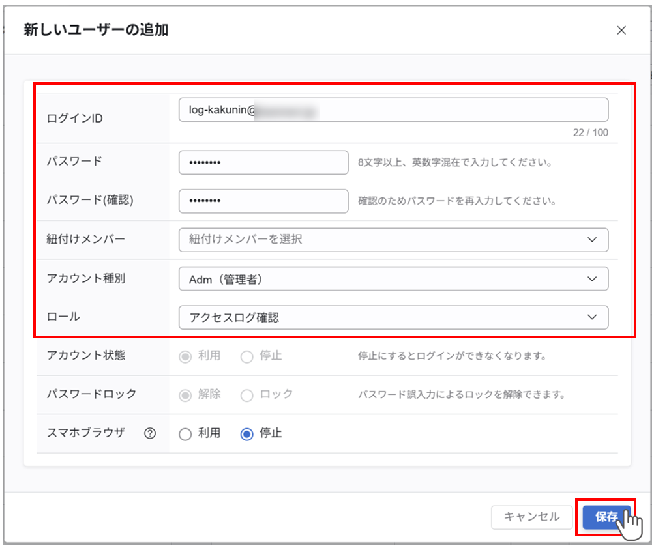Click the 新しいユーザーの追加 dialog title

point(97,30)
